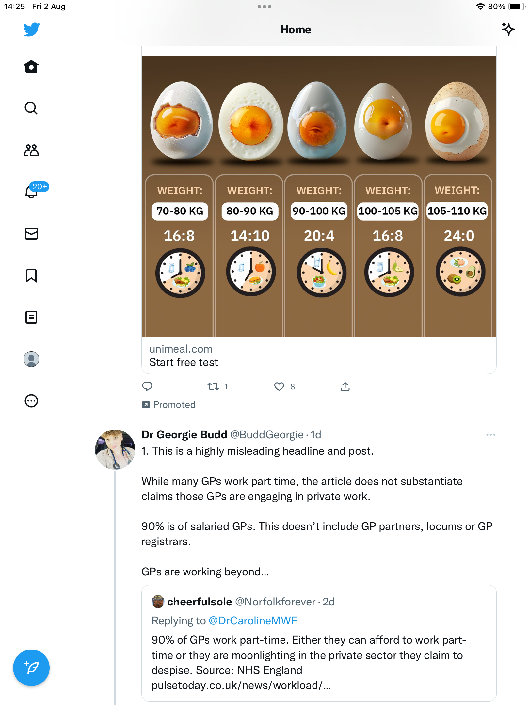Screen dimensions: 529x705
Task: Open Messages envelope icon
Action: coord(31,234)
